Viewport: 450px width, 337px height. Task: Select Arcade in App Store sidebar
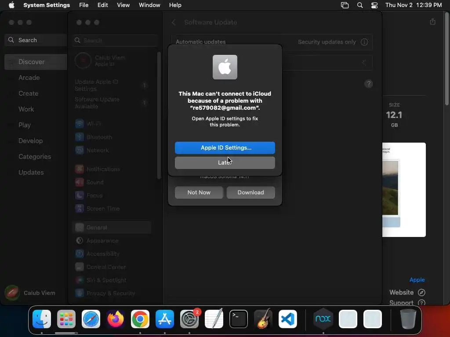point(29,78)
